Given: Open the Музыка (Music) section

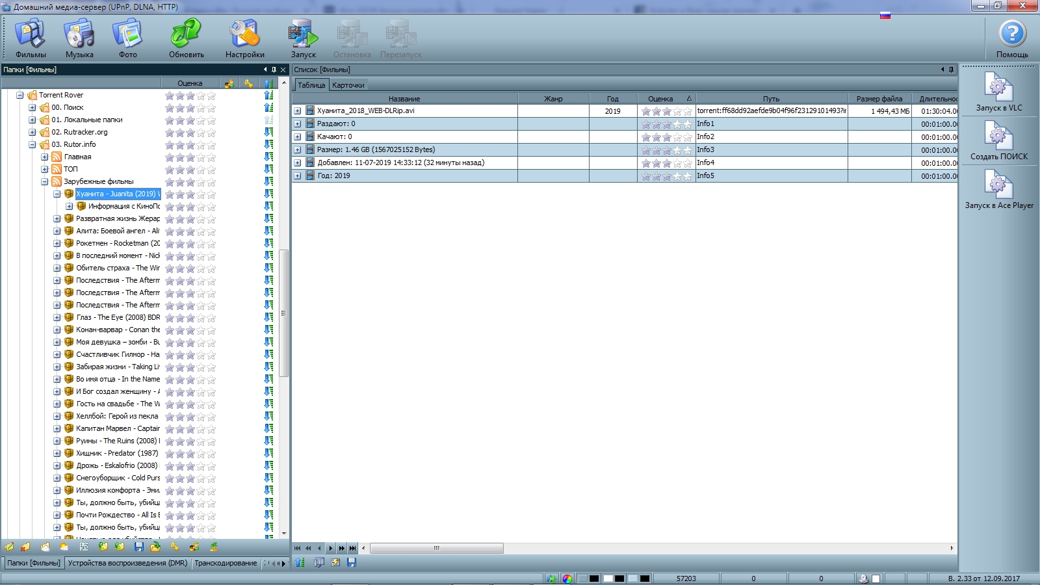Looking at the screenshot, I should click(79, 39).
